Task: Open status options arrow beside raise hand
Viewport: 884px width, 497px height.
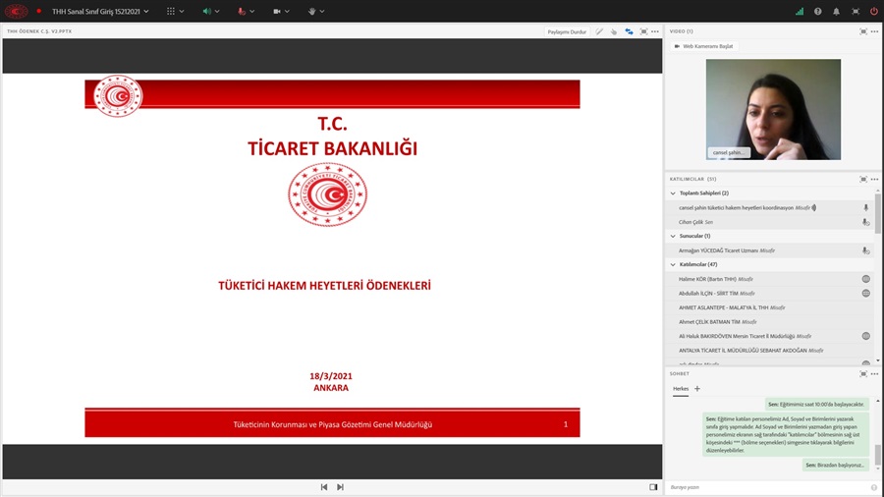Action: 322,11
